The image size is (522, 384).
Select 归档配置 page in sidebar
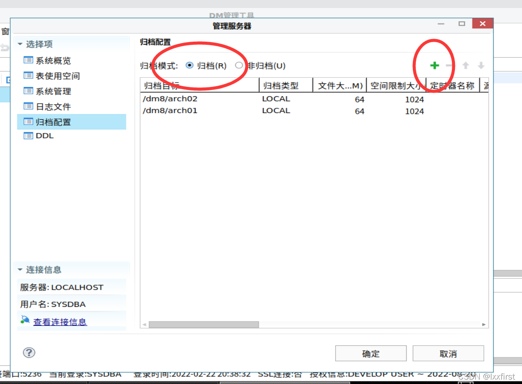click(71, 121)
